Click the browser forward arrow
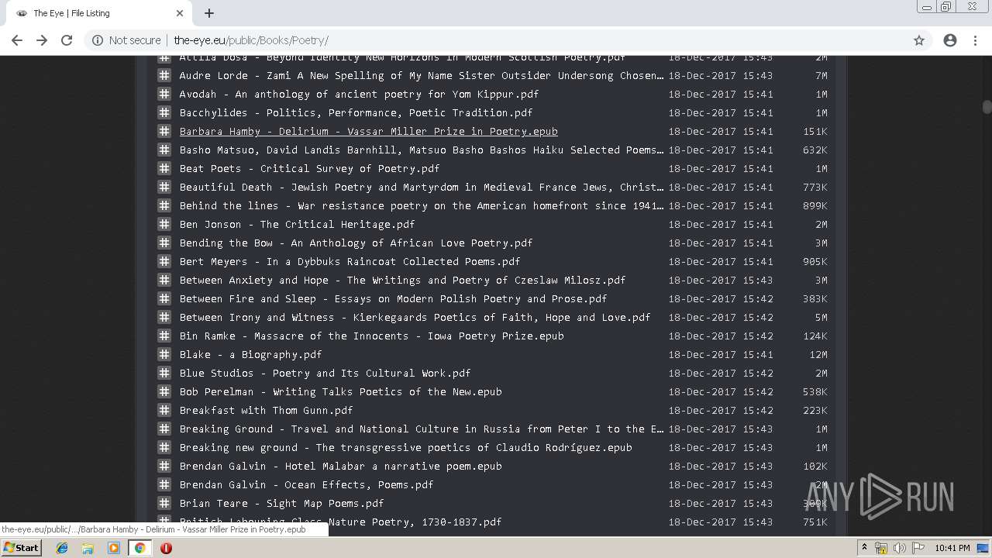This screenshot has height=558, width=992. tap(42, 40)
